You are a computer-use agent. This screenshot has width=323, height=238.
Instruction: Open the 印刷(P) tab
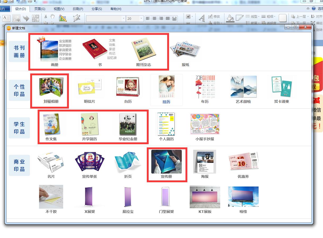pos(78,9)
